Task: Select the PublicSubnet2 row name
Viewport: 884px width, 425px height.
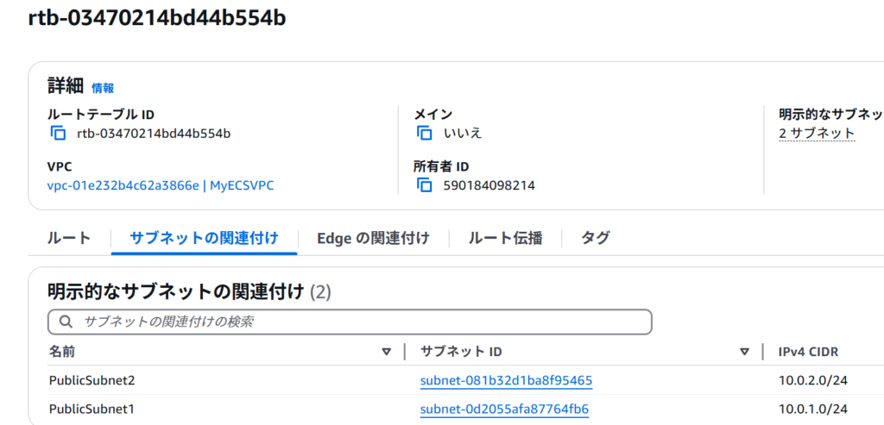Action: pyautogui.click(x=92, y=380)
